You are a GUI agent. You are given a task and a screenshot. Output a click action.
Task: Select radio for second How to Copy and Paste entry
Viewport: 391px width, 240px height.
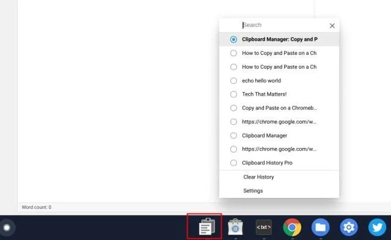pyautogui.click(x=233, y=67)
